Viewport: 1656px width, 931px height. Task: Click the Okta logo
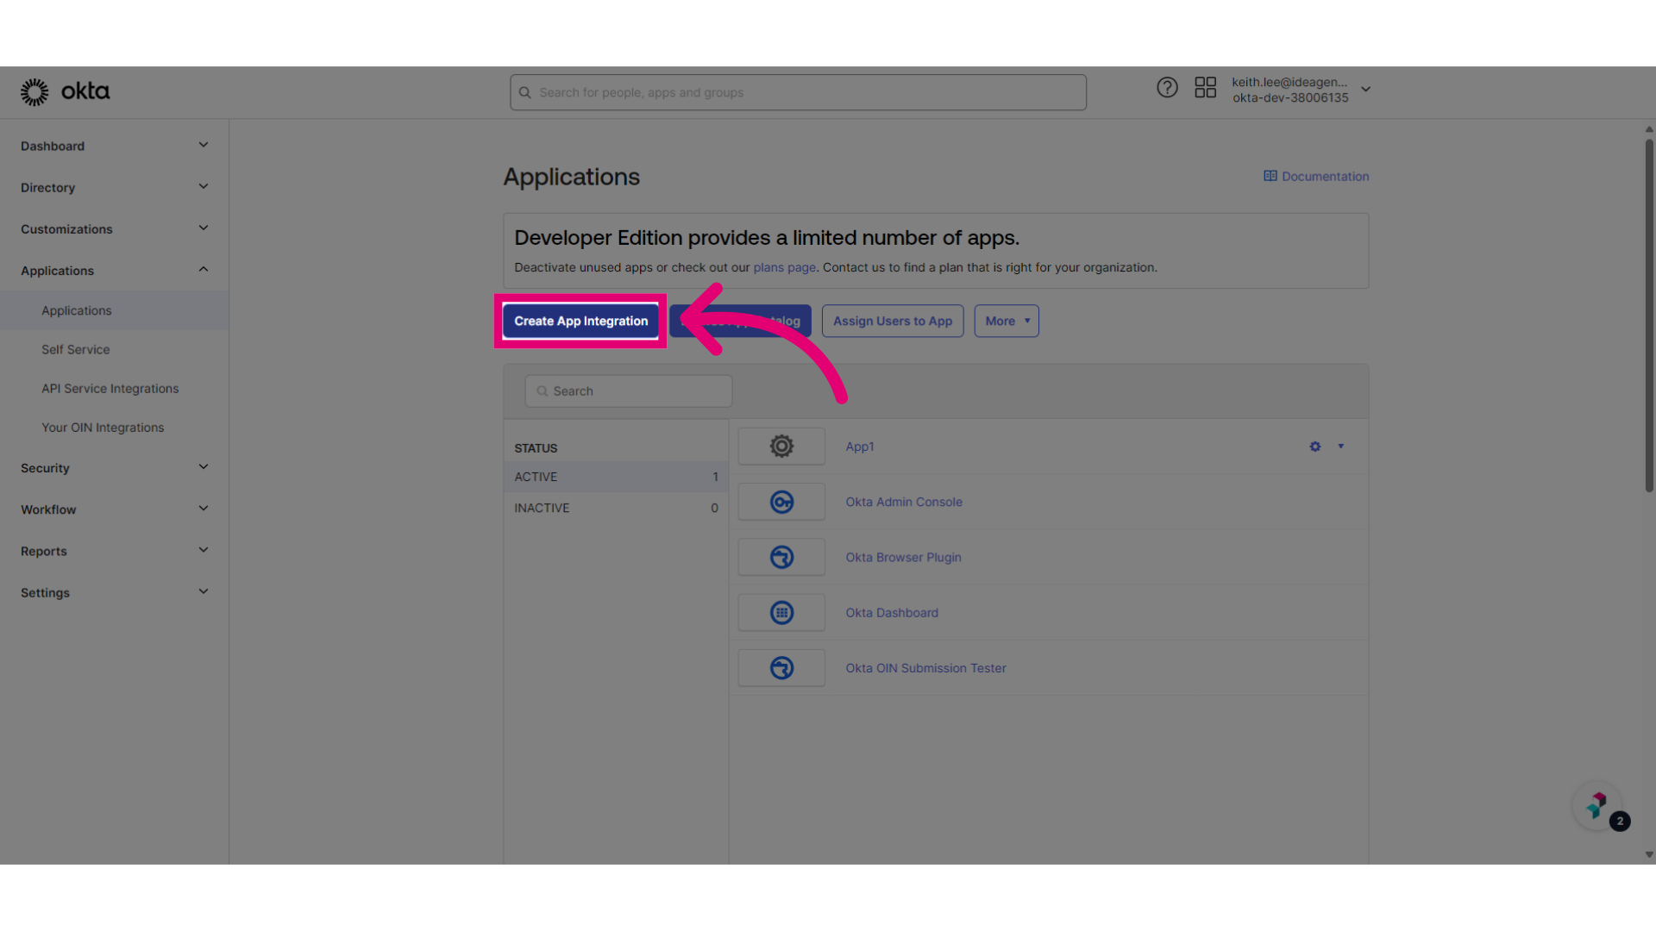point(66,91)
